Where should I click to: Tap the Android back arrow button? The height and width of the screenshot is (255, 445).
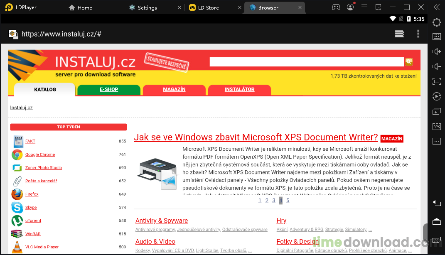click(437, 203)
